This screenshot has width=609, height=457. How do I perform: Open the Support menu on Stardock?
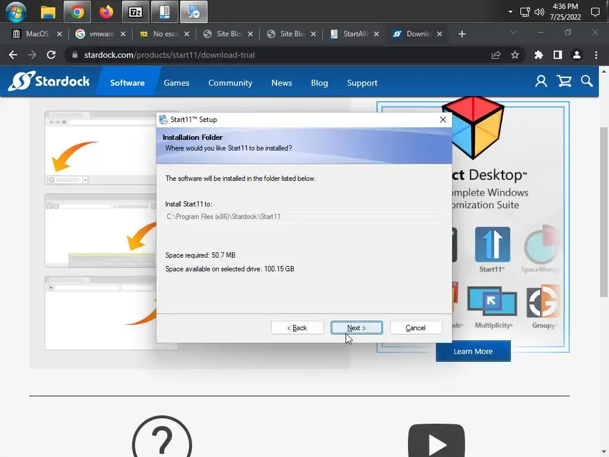[x=362, y=82]
